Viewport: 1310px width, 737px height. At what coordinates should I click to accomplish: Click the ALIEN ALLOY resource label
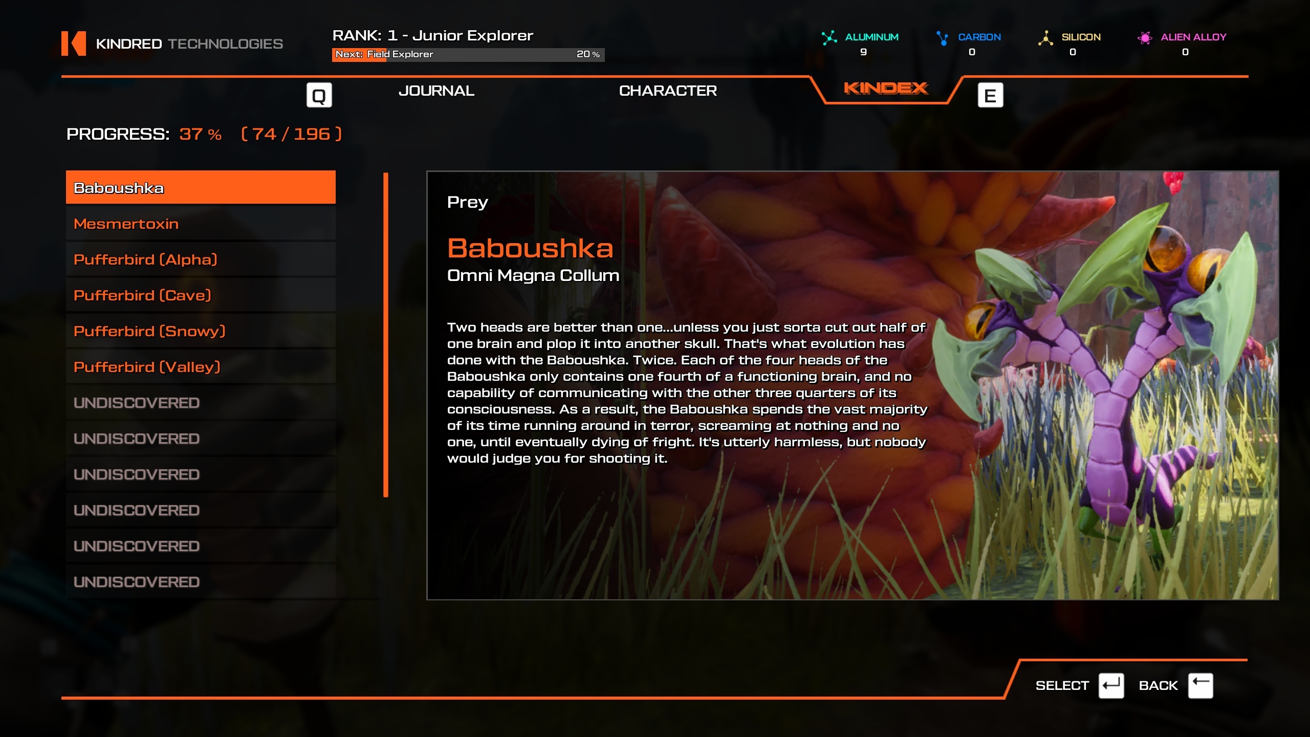pyautogui.click(x=1193, y=37)
